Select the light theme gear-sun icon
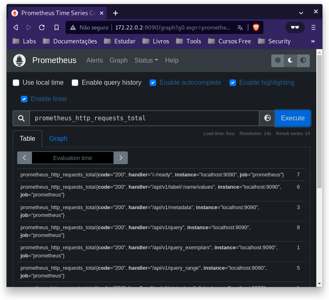This screenshot has width=329, height=300. pyautogui.click(x=278, y=61)
